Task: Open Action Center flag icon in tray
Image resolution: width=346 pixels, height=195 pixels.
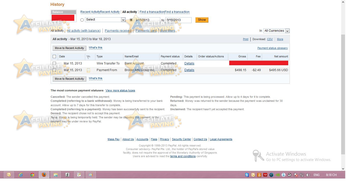Action: 296,175
